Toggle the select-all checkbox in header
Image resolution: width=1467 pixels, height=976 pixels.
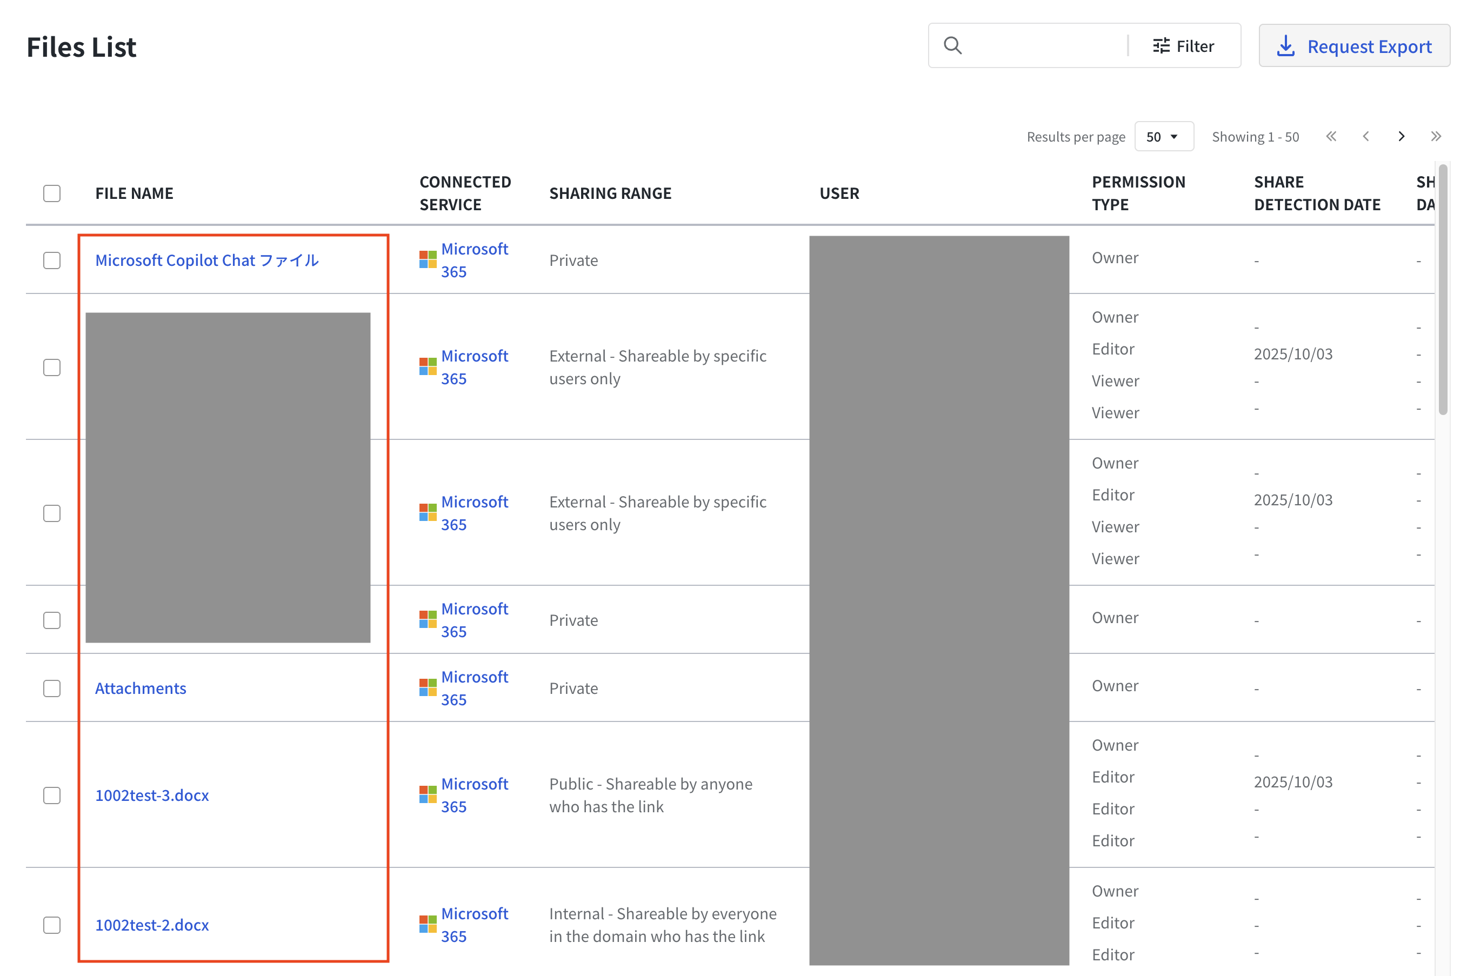(52, 193)
